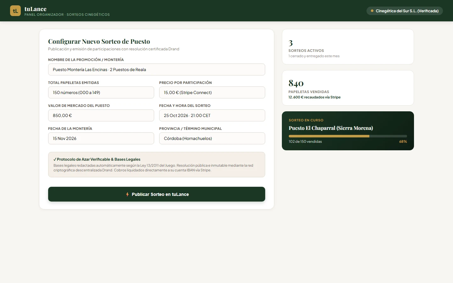
Task: Click the lightning bolt icon on Publicar button
Action: [x=127, y=194]
